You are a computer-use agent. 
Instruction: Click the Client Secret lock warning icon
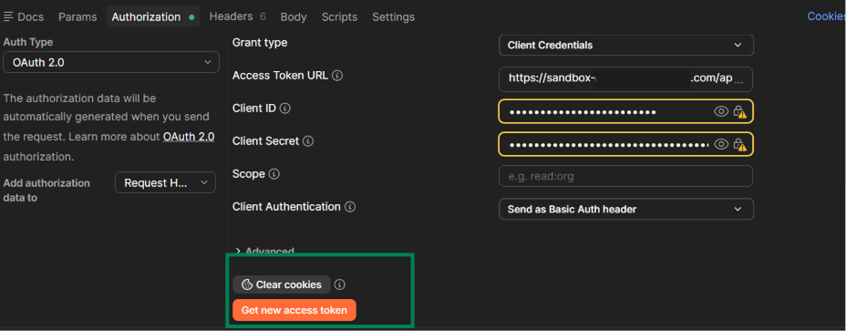click(x=739, y=145)
